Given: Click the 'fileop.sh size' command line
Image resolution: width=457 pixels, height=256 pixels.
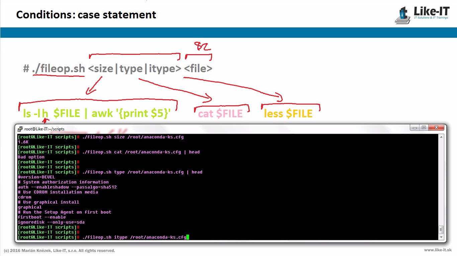Looking at the screenshot, I should tap(132, 137).
